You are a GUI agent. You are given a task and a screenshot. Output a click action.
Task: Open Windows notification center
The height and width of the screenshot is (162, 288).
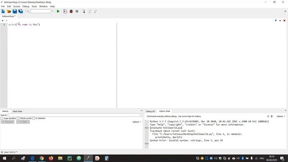coord(282,158)
